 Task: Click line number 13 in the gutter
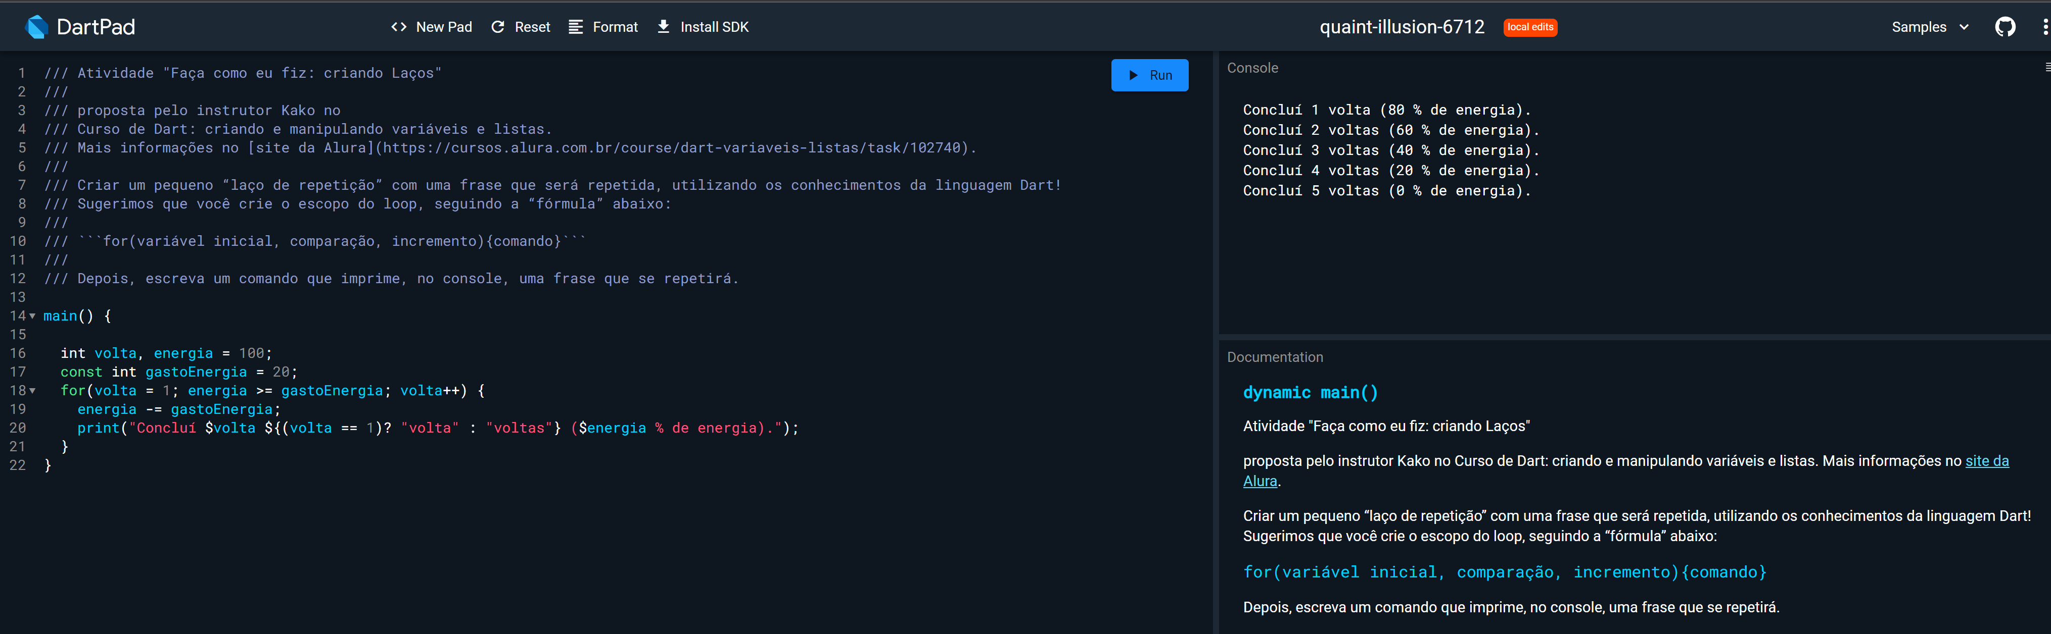[x=18, y=297]
